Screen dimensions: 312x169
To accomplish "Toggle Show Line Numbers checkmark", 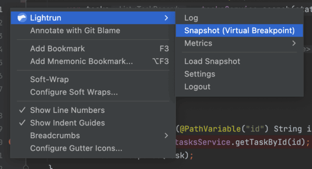I will click(22, 110).
